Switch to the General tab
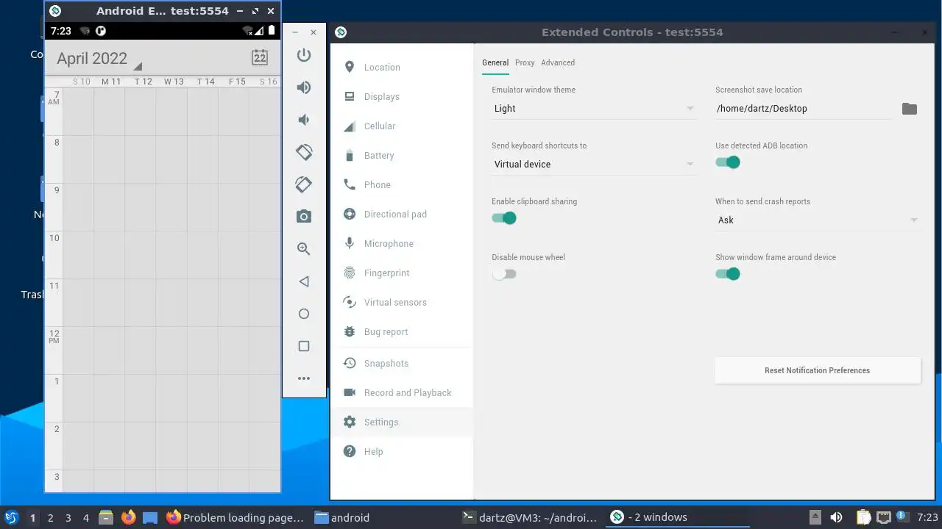 pyautogui.click(x=495, y=62)
